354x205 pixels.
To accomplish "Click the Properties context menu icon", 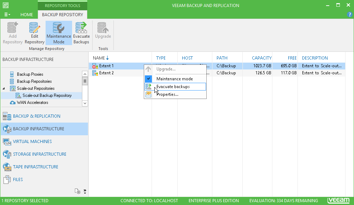I will coord(148,94).
